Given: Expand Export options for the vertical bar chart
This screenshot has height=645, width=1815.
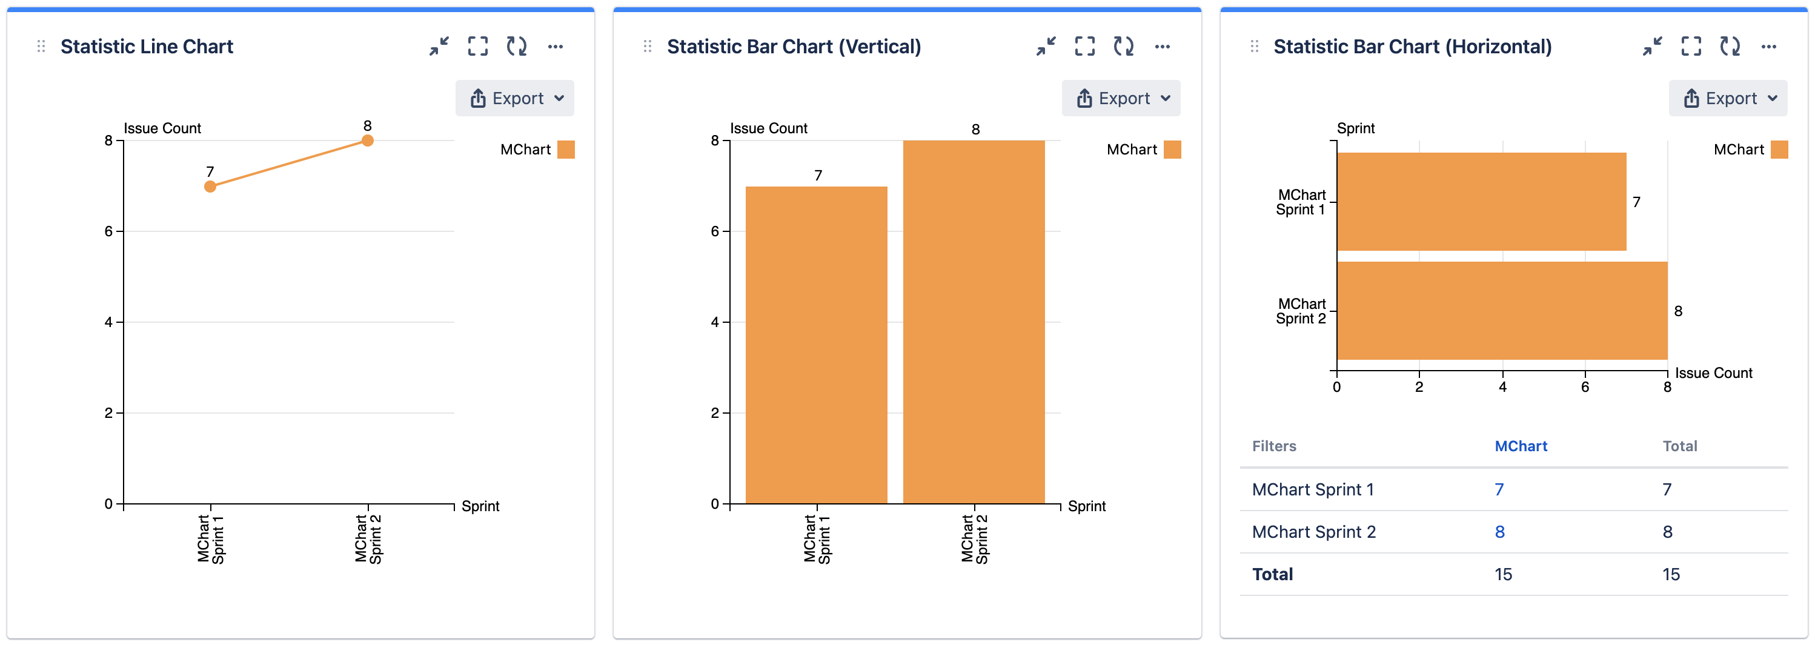Looking at the screenshot, I should [1121, 98].
